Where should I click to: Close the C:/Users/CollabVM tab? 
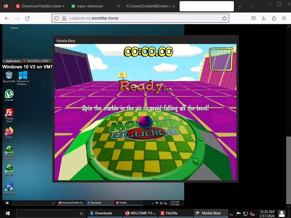point(174,6)
